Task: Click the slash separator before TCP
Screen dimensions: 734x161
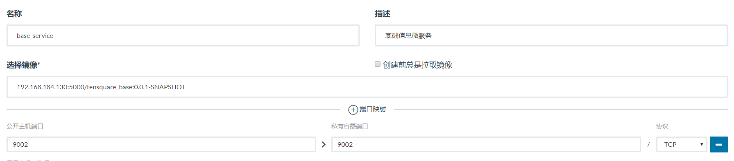Action: [648, 145]
